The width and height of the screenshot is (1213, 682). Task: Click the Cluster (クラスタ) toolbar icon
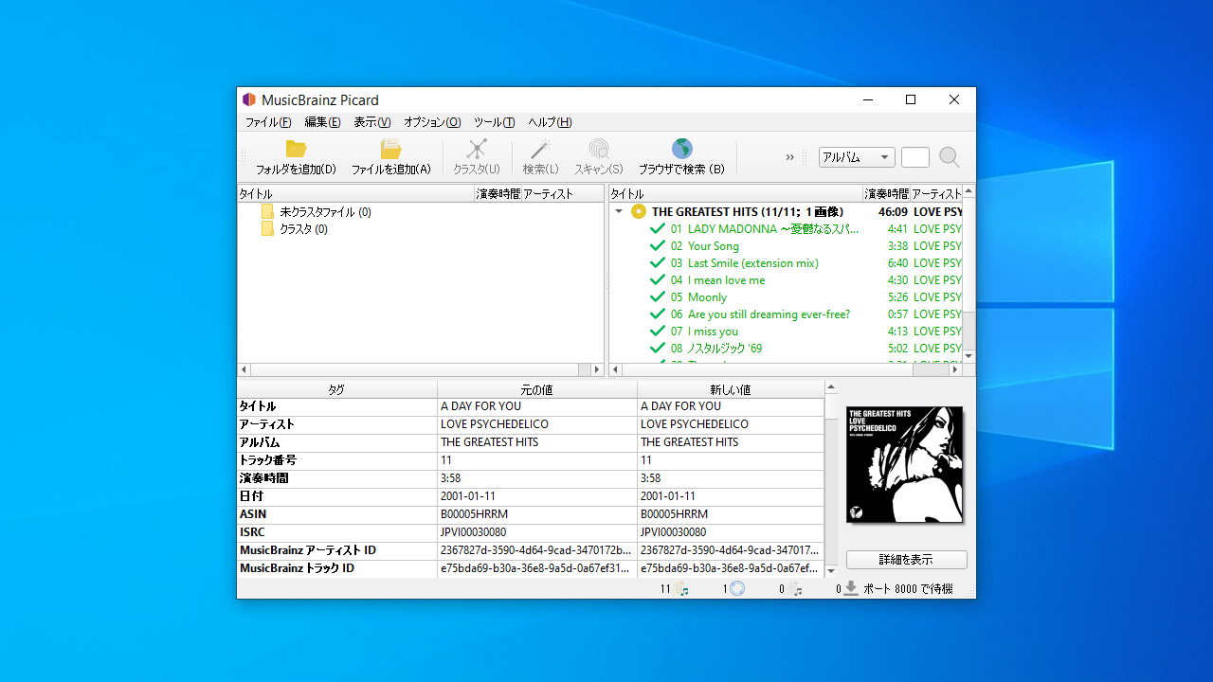point(477,149)
